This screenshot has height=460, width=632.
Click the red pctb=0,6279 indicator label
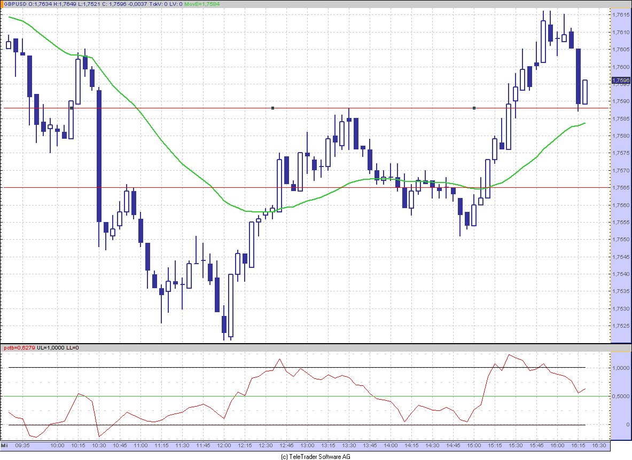click(x=19, y=348)
